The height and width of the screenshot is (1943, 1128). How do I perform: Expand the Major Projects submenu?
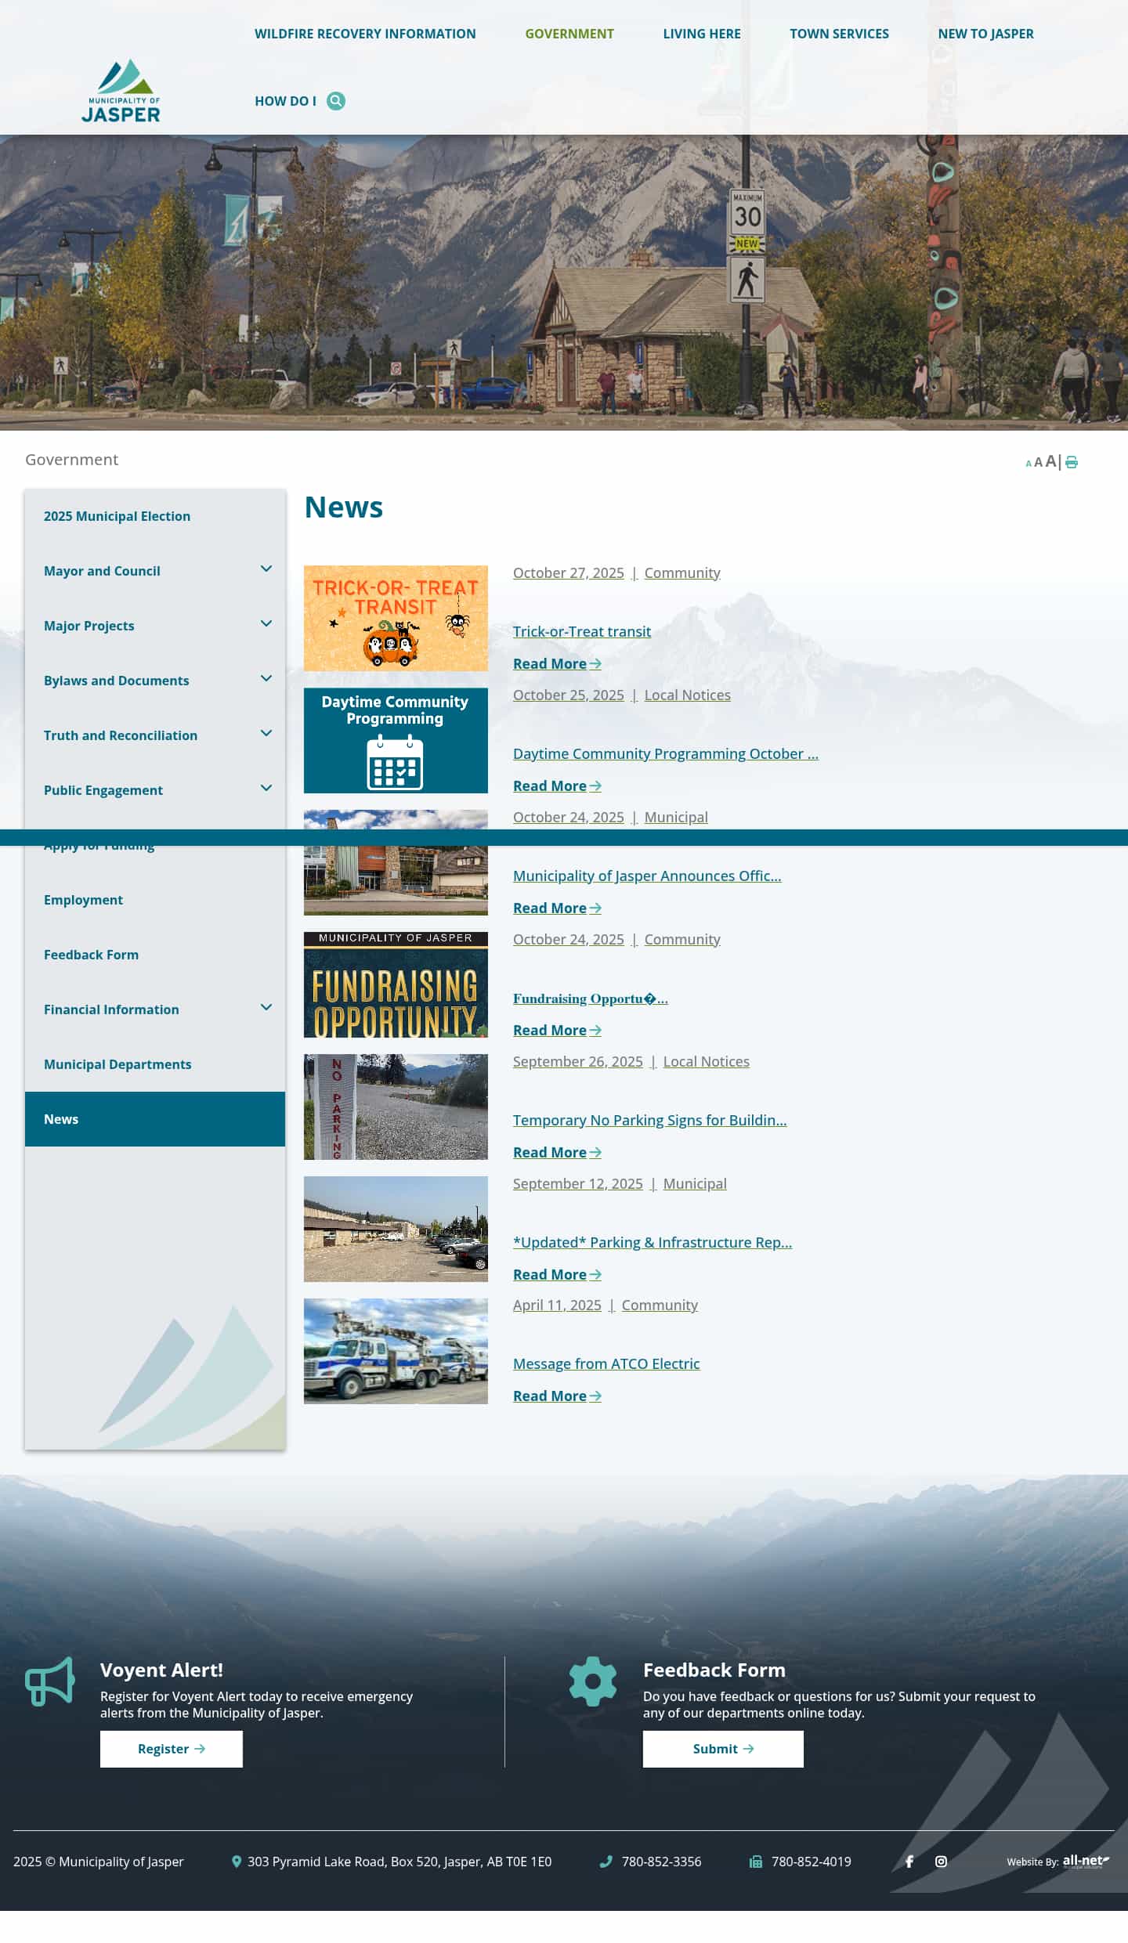pos(266,623)
